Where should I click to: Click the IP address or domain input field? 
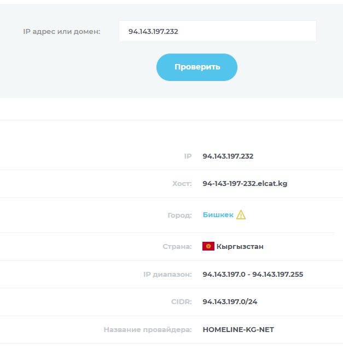pos(218,31)
